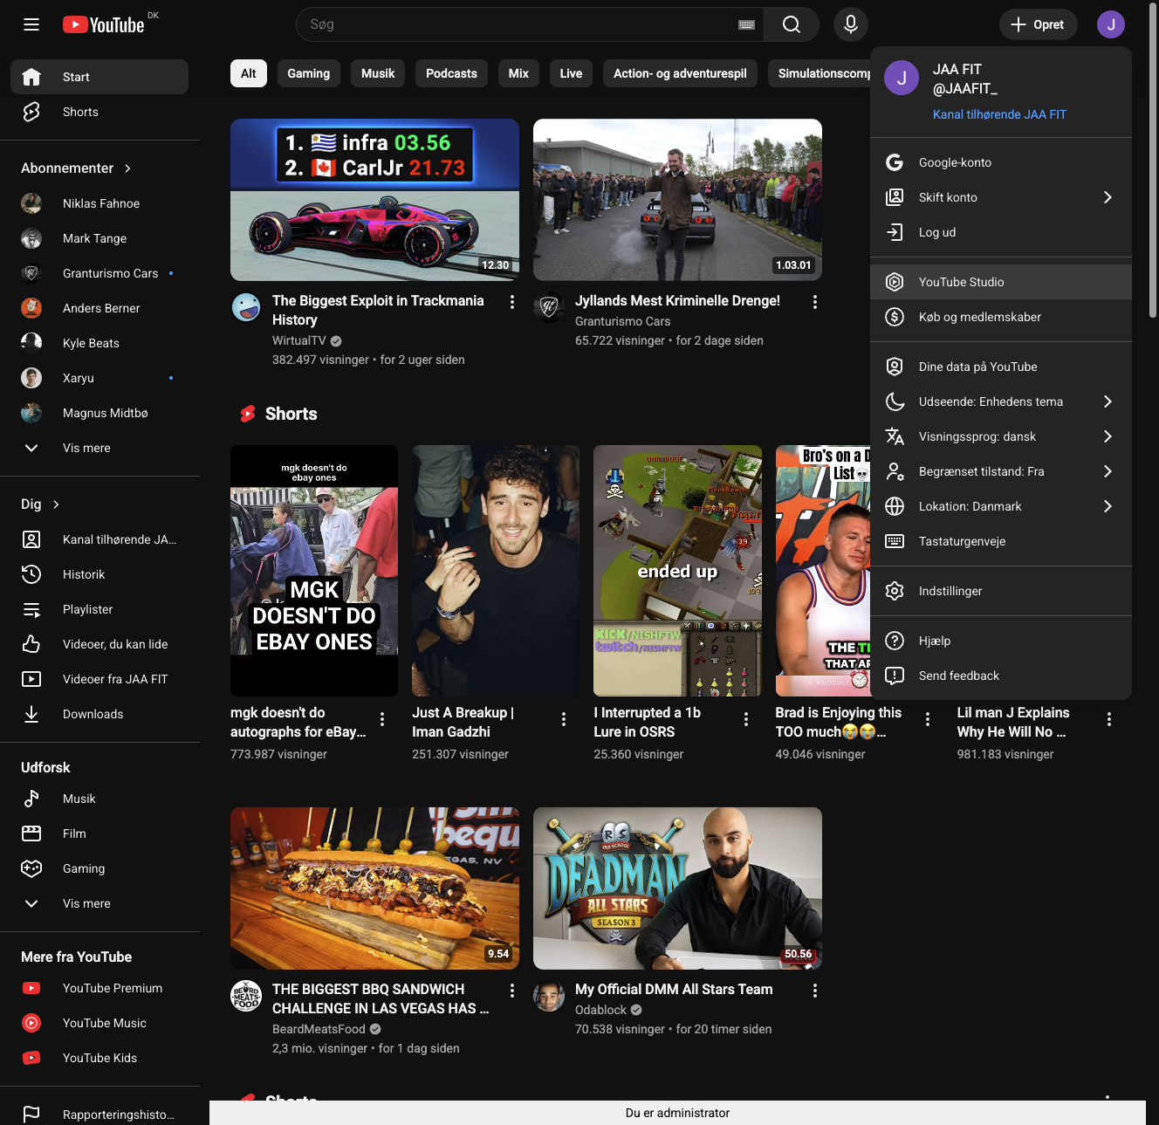Screen dimensions: 1159x1125
Task: Open Downloads in the sidebar
Action: (99, 714)
